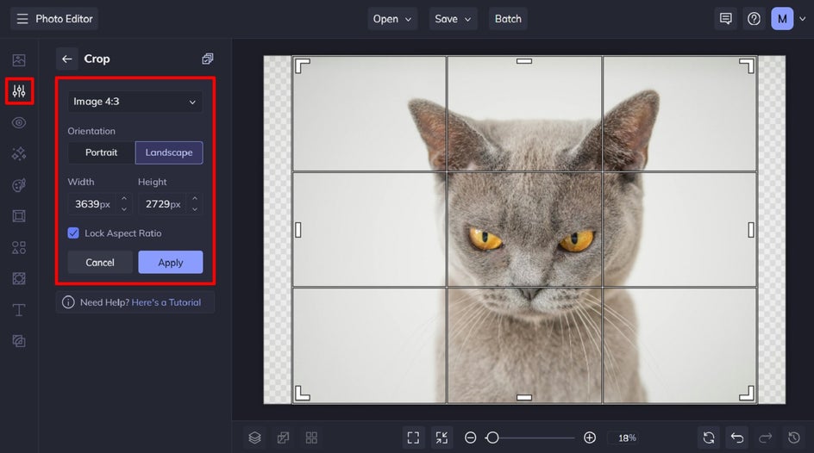
Task: Undo the last action
Action: (737, 438)
